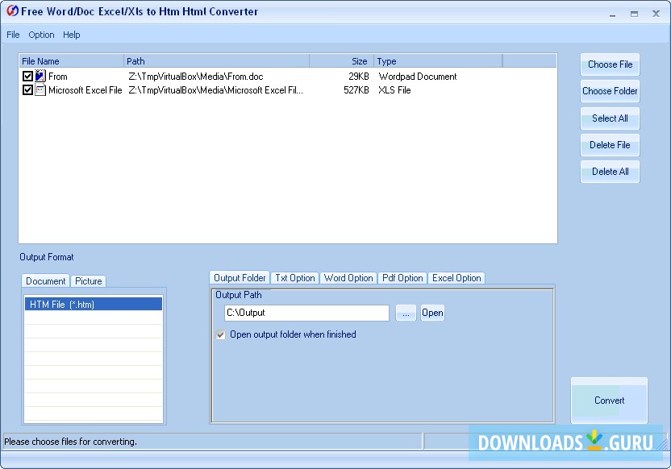Viewport: 671px width, 469px height.
Task: Show the Pdf Option tab
Action: point(402,278)
